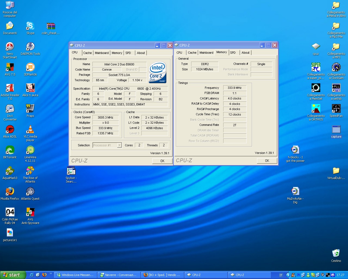Open the ClockGen shortcut icon

click(336, 67)
